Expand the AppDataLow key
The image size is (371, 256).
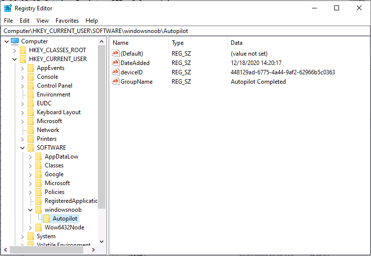click(30, 157)
